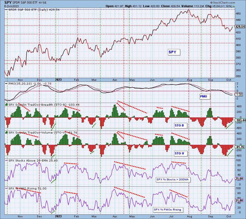246x219 pixels.
Task: Click the StockCharts.com watermark text
Action: click(x=222, y=2)
